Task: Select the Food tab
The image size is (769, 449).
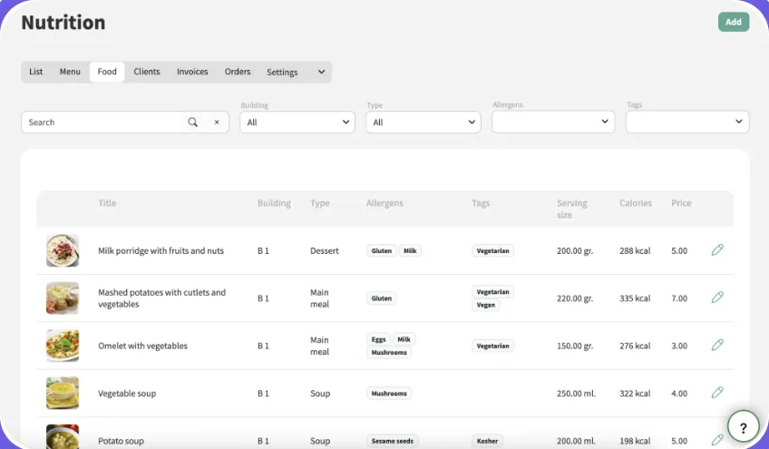Action: [x=107, y=72]
